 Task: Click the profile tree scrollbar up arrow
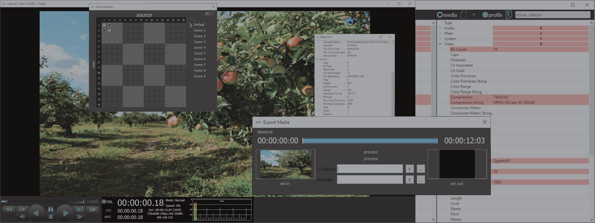coord(591,23)
